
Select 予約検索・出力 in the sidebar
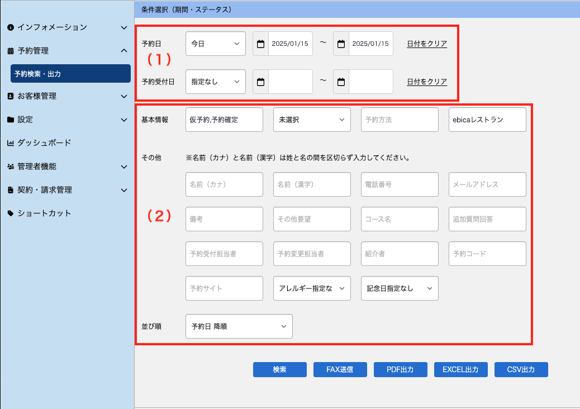70,74
